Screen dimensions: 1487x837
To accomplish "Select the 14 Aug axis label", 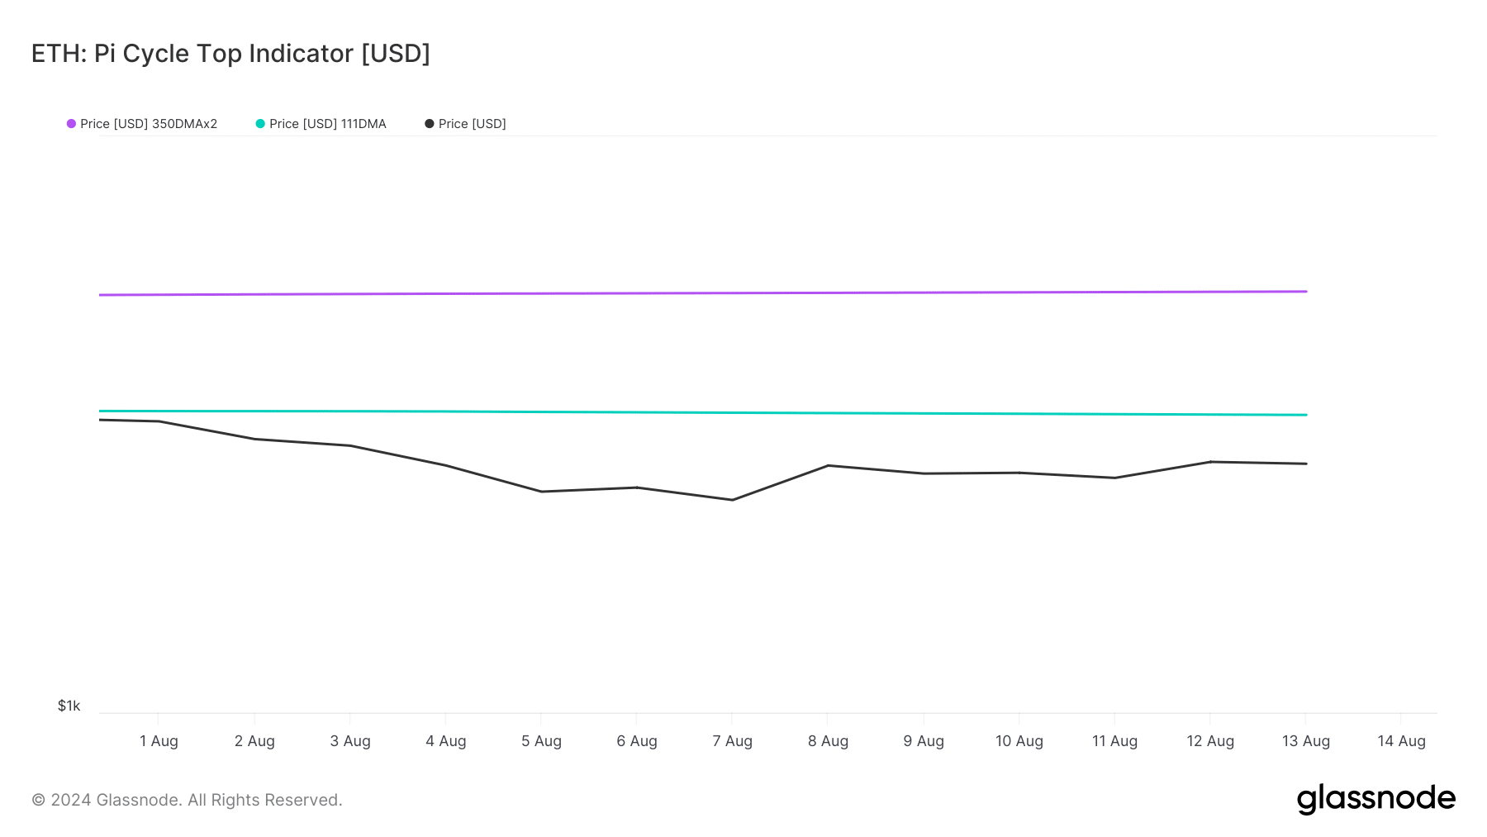I will coord(1401,741).
